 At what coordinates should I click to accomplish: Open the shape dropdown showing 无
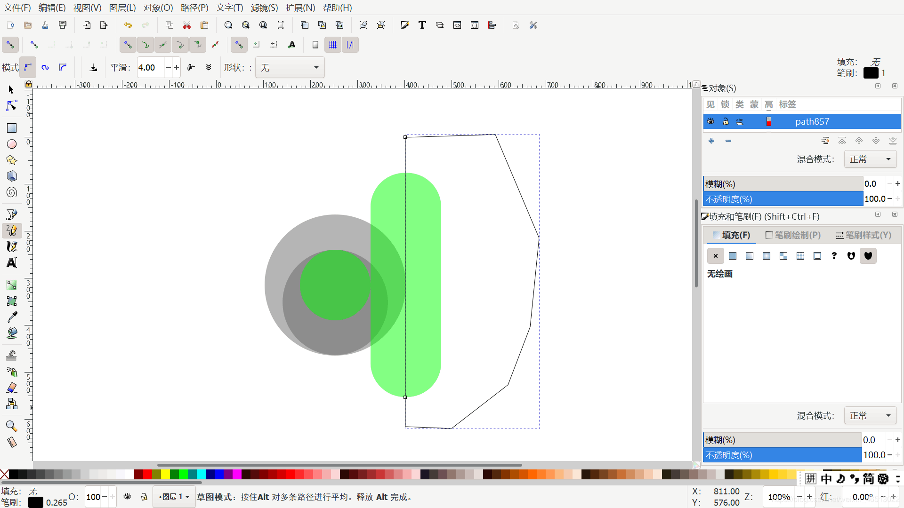(290, 68)
